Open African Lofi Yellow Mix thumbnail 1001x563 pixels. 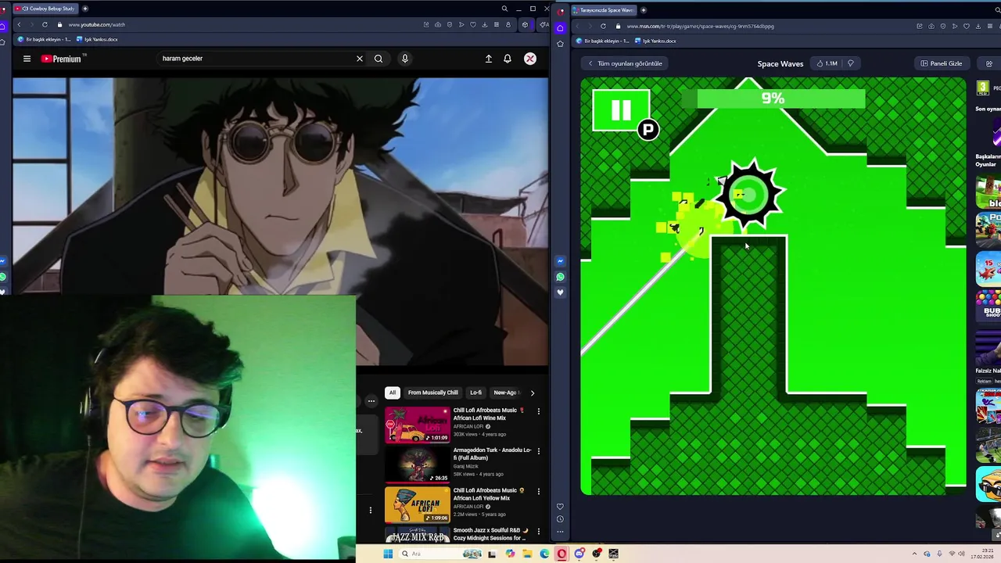417,504
